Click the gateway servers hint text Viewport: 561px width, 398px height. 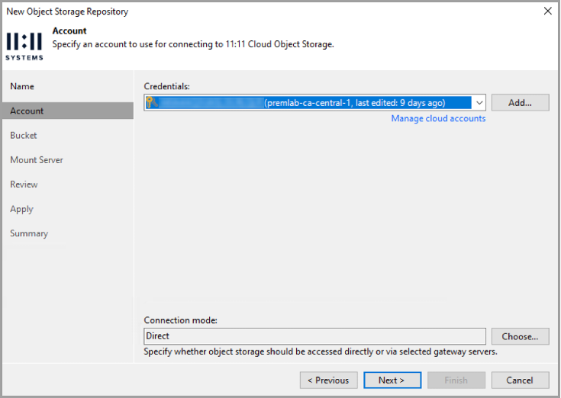coord(321,352)
